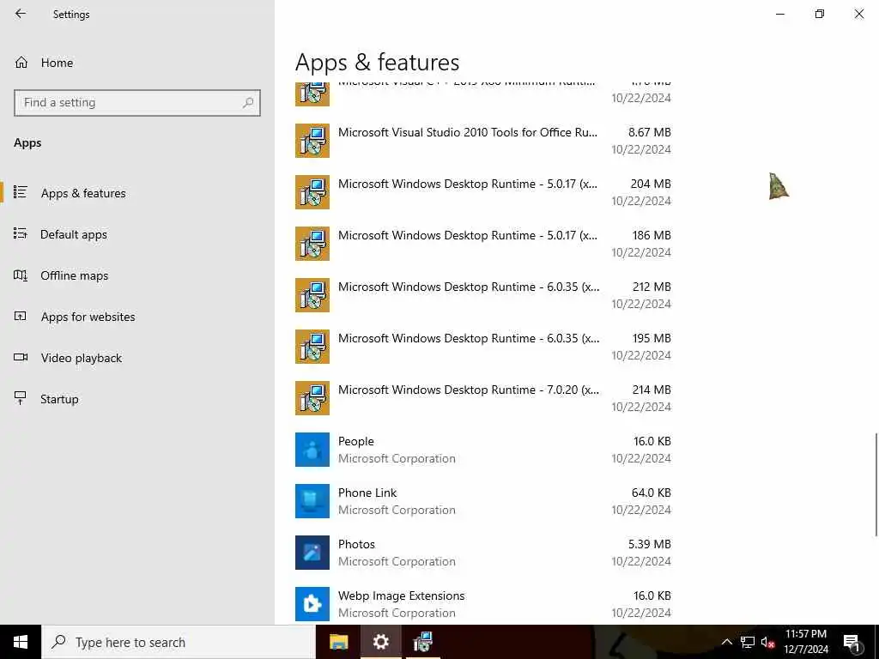Viewport: 879px width, 659px height.
Task: Open the Apps & features section
Action: 137,193
